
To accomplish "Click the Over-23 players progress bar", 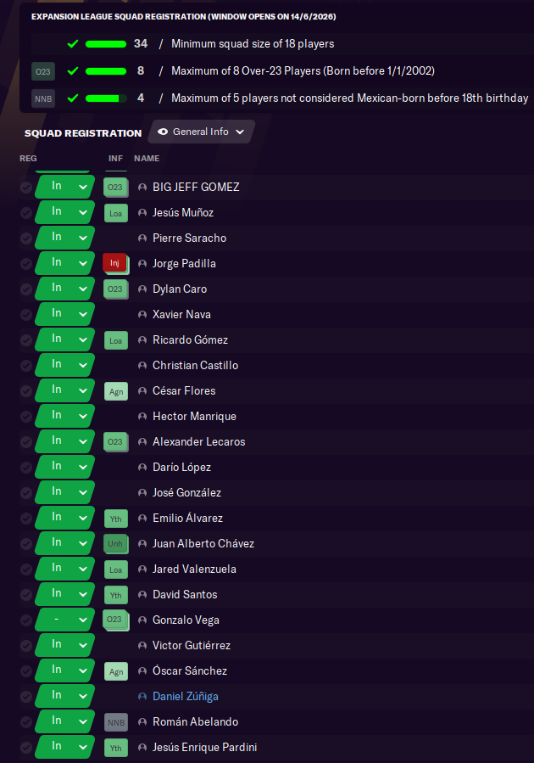I will [x=105, y=71].
